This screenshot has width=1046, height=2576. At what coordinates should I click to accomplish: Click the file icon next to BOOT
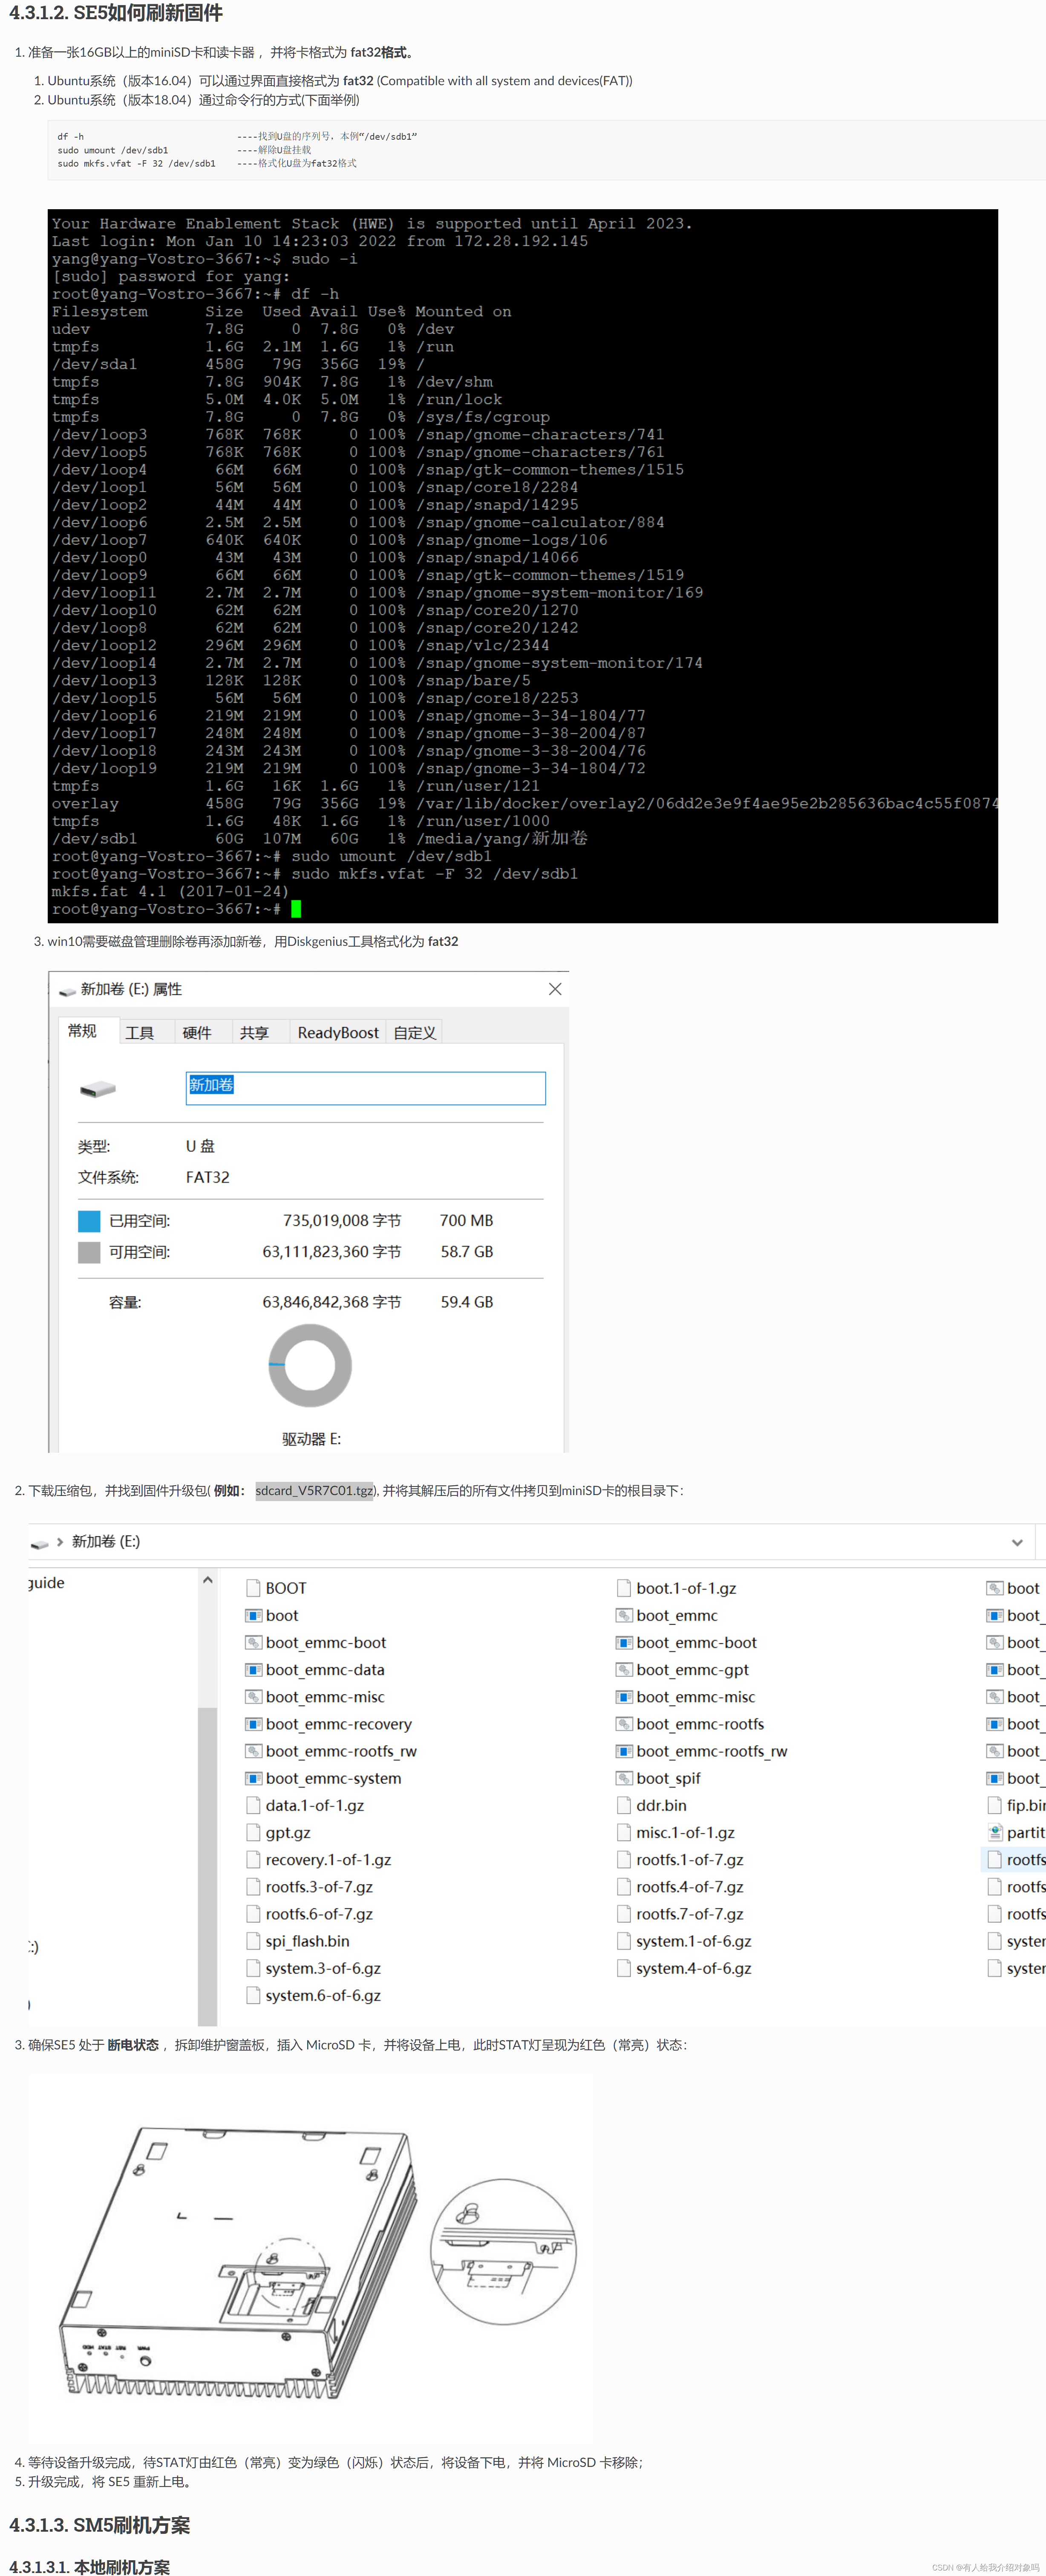pos(253,1588)
